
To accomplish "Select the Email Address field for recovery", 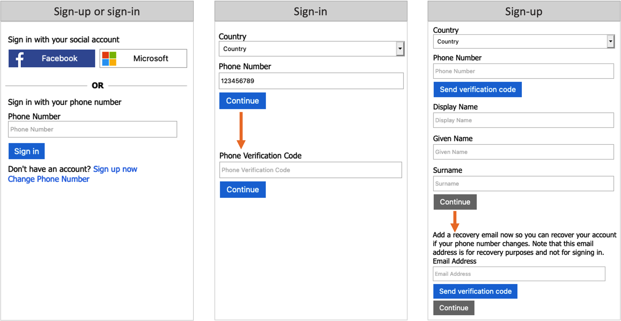I will pyautogui.click(x=519, y=274).
